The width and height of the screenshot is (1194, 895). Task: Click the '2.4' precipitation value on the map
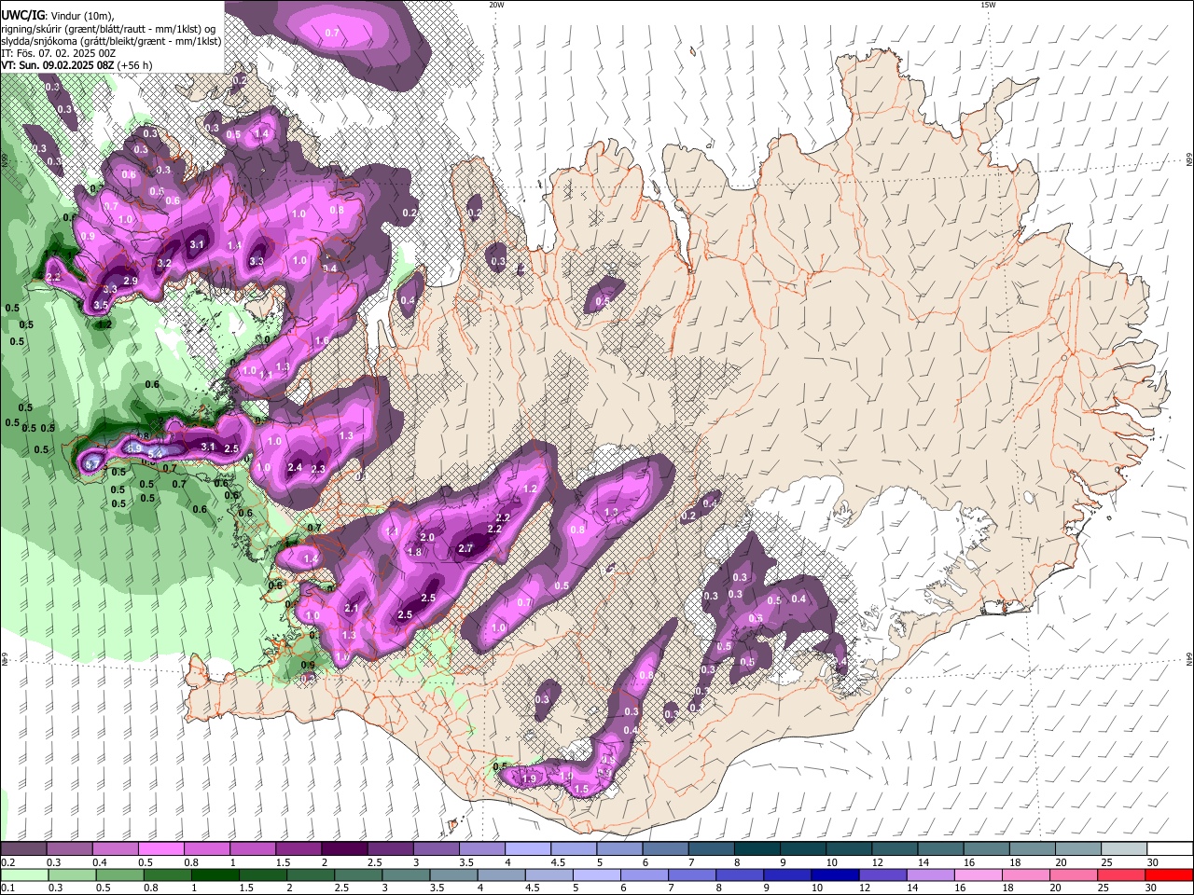(295, 468)
